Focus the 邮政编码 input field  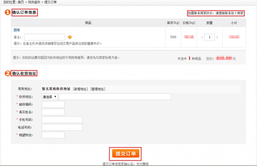tap(53, 104)
